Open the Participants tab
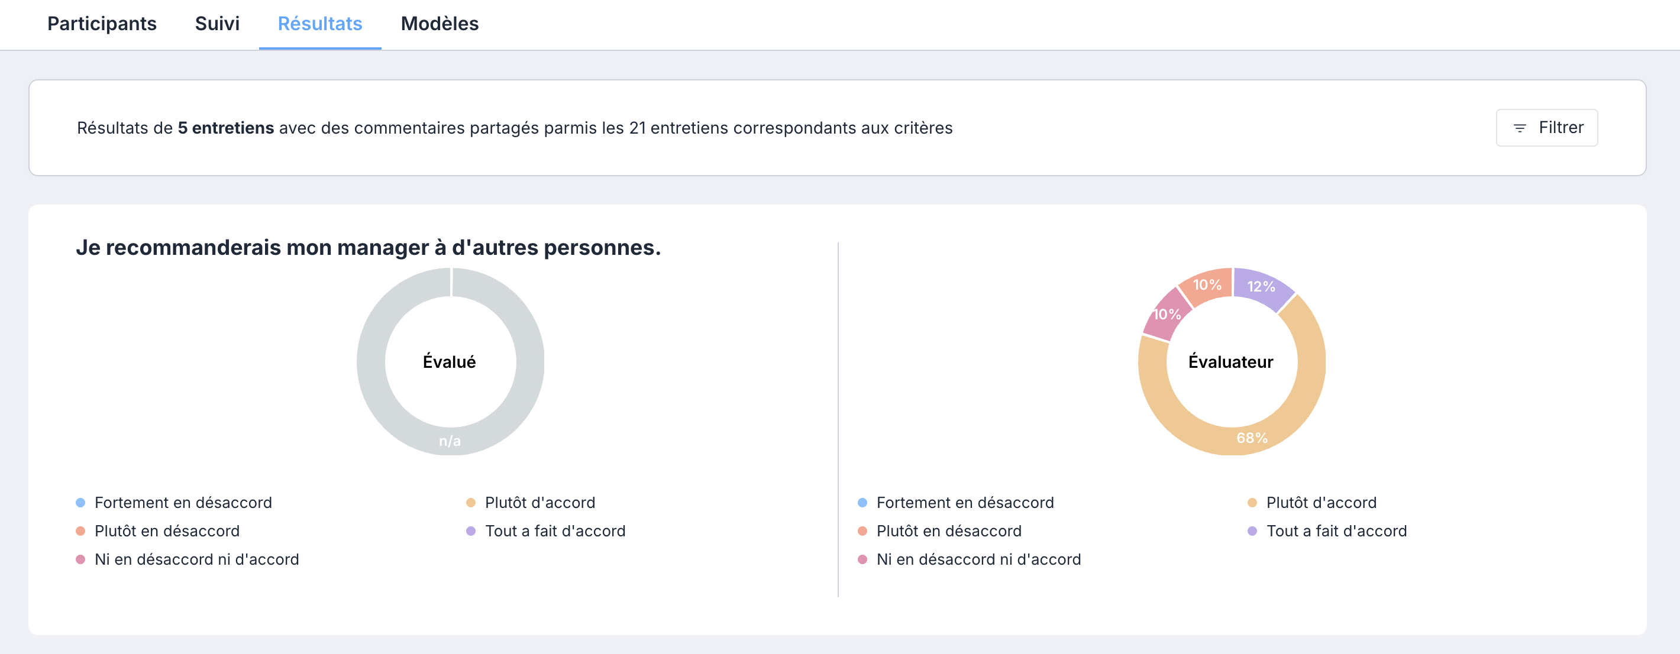Image resolution: width=1680 pixels, height=654 pixels. coord(102,24)
